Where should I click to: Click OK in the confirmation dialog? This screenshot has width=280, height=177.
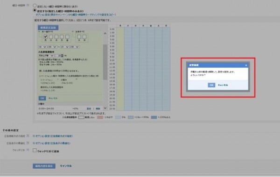211,85
